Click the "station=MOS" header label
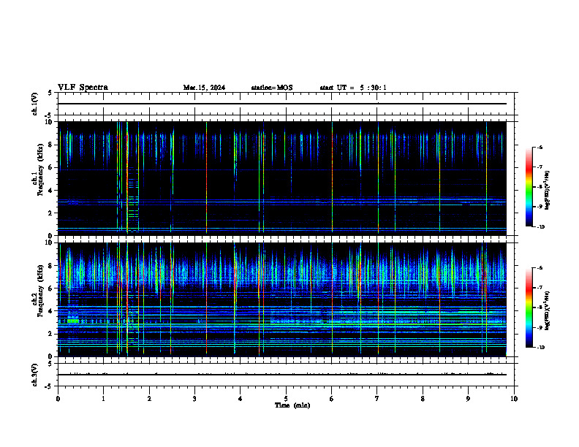Image resolution: width=579 pixels, height=447 pixels. (x=272, y=88)
